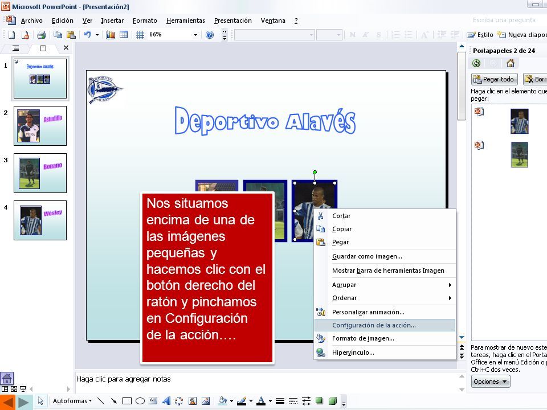Expand the Ordenar submenu

pos(385,298)
